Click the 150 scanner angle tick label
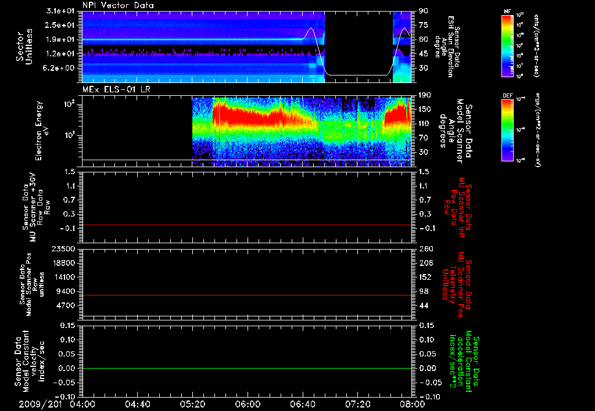This screenshot has width=595, height=411. coord(424,109)
